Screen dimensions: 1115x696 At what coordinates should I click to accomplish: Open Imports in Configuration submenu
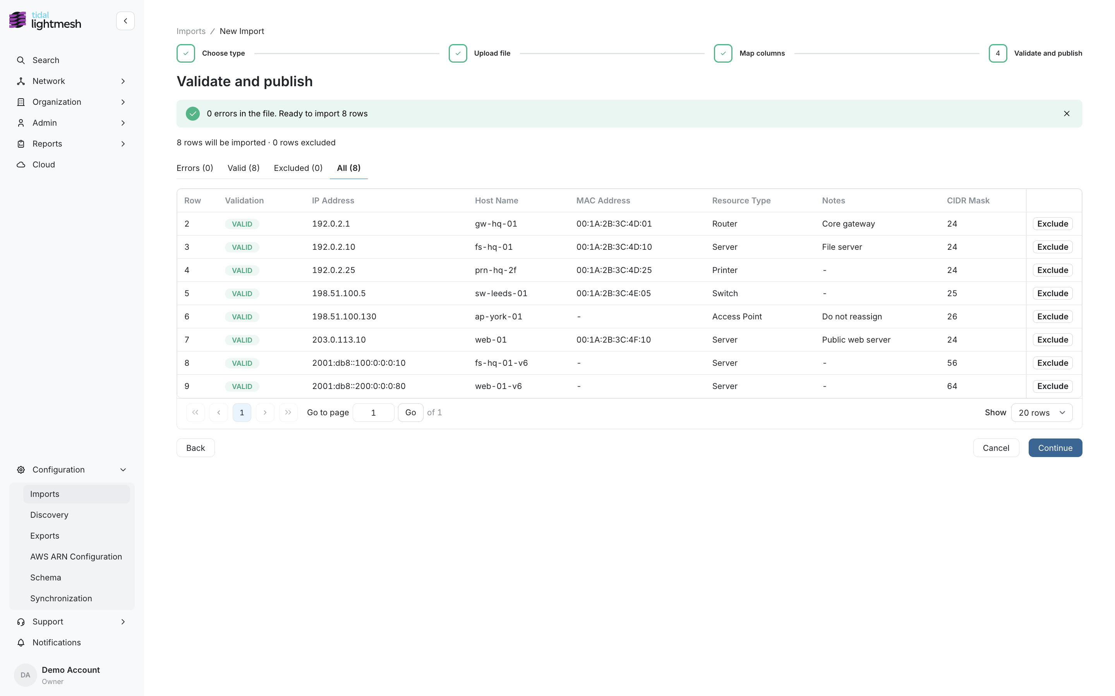pos(77,494)
